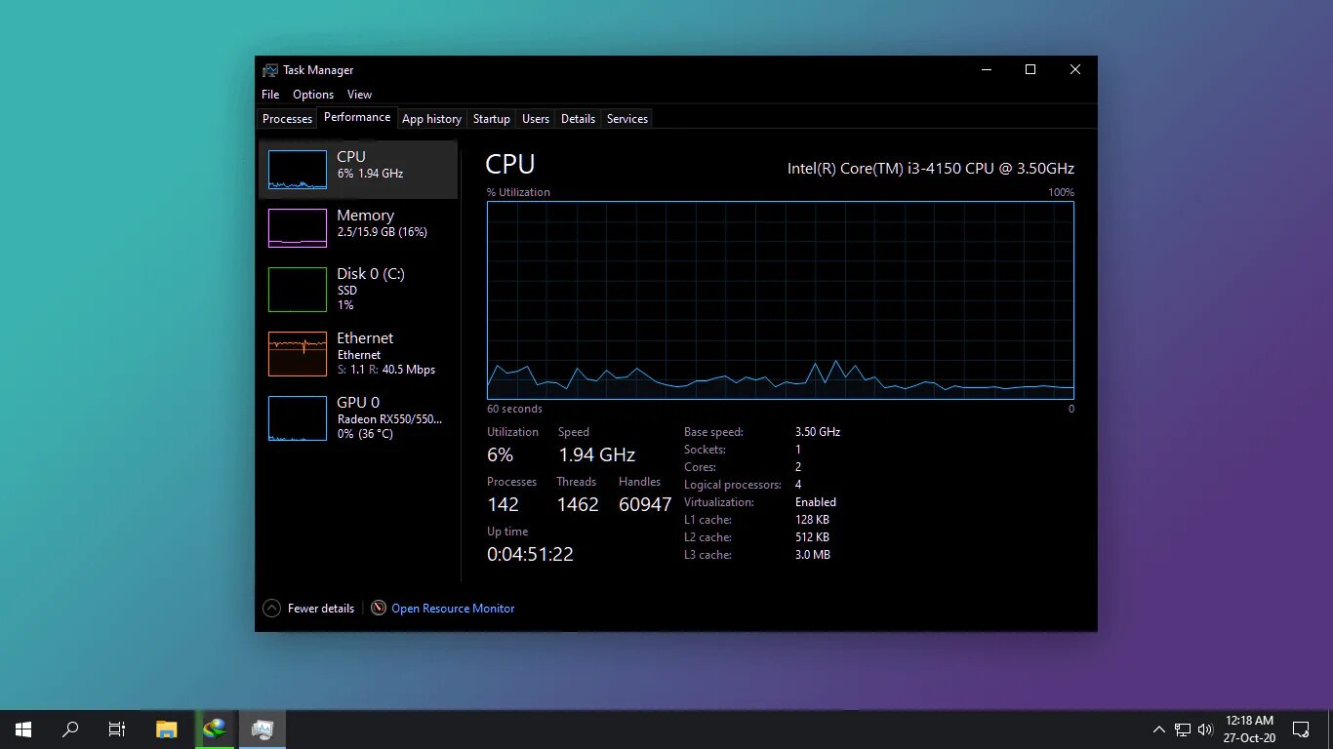
Task: Select the Ethernet throughput graph thumbnail
Action: (x=298, y=354)
